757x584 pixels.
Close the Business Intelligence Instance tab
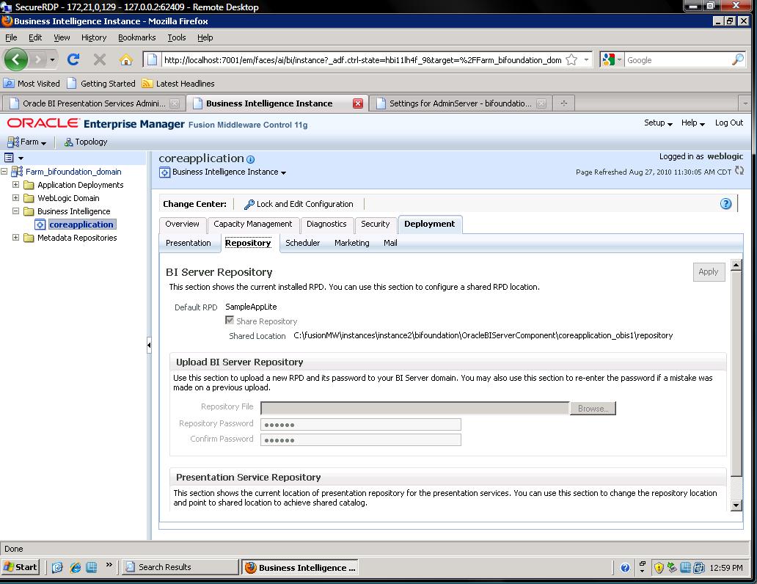click(358, 103)
